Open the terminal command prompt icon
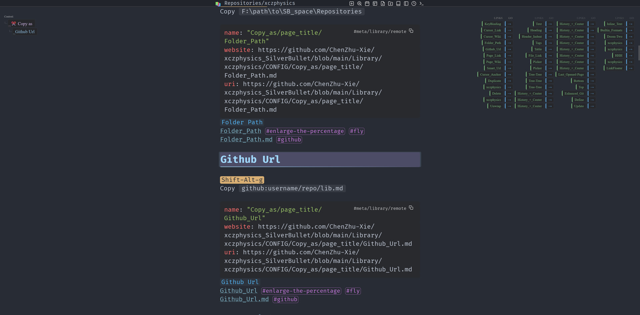Viewport: 640px width, 315px height. click(x=422, y=4)
